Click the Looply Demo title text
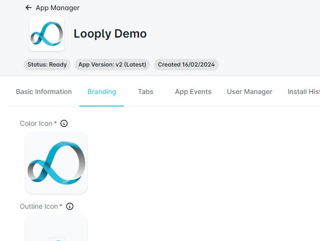This screenshot has width=320, height=241. 110,34
